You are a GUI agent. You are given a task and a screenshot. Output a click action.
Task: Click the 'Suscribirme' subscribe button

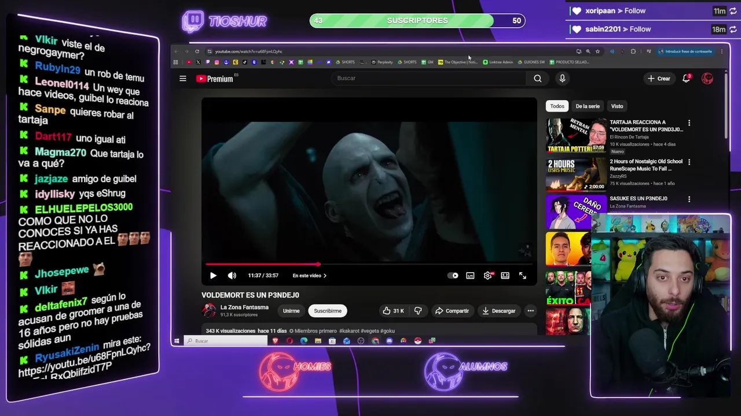point(328,311)
